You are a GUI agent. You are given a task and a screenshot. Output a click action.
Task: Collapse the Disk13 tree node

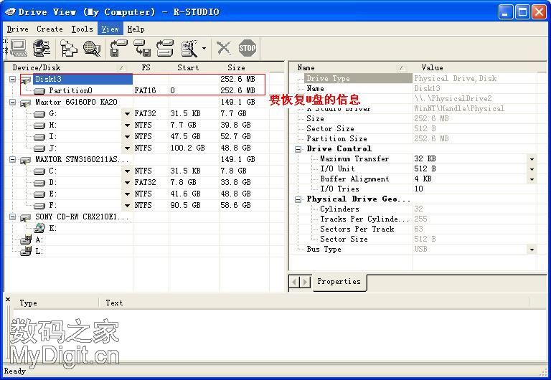13,79
